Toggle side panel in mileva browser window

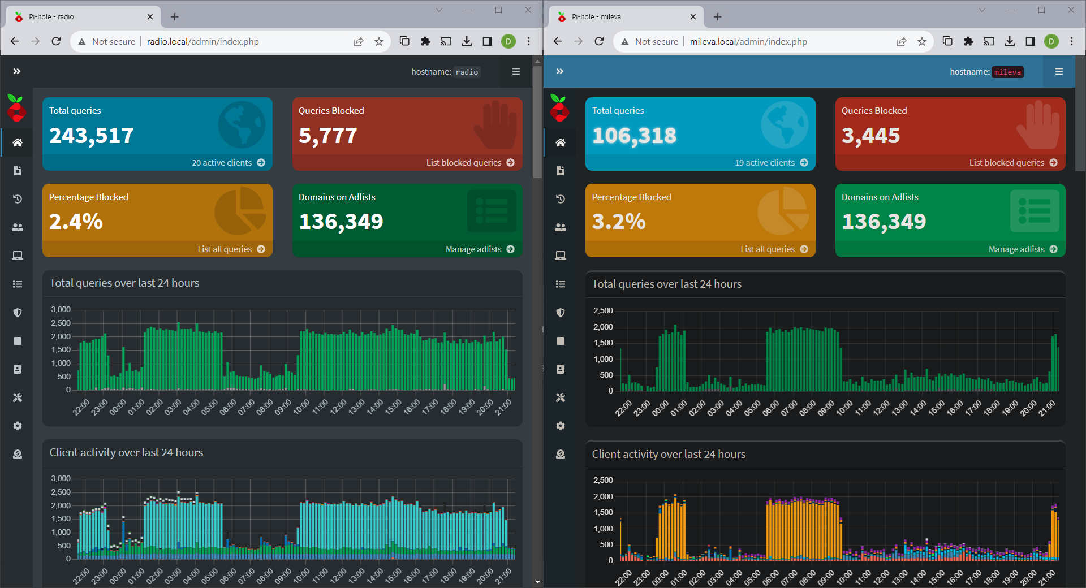click(x=1030, y=41)
